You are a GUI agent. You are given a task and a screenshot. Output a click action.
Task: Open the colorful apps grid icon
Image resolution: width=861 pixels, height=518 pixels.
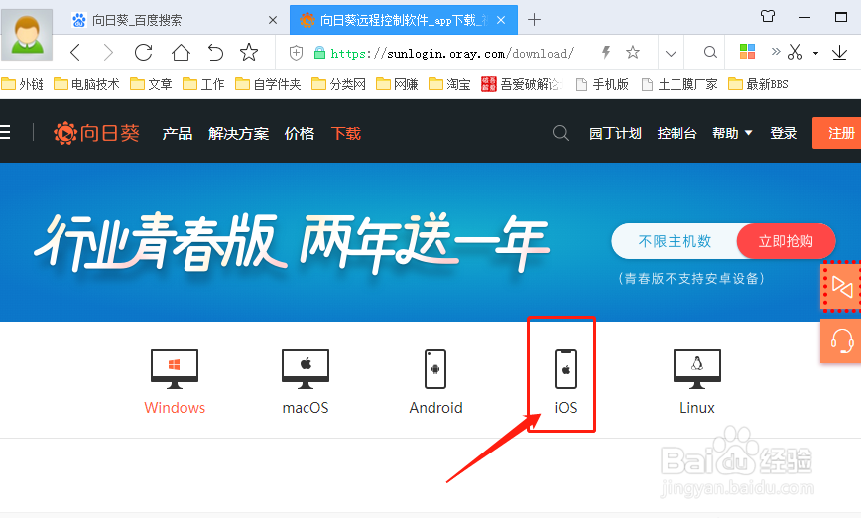(747, 52)
